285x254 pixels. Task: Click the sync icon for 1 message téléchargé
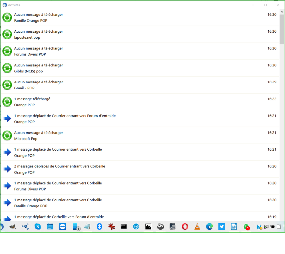[x=7, y=102]
